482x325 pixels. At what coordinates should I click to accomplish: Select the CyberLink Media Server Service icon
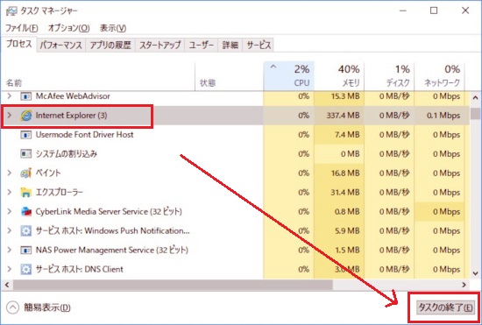(26, 211)
